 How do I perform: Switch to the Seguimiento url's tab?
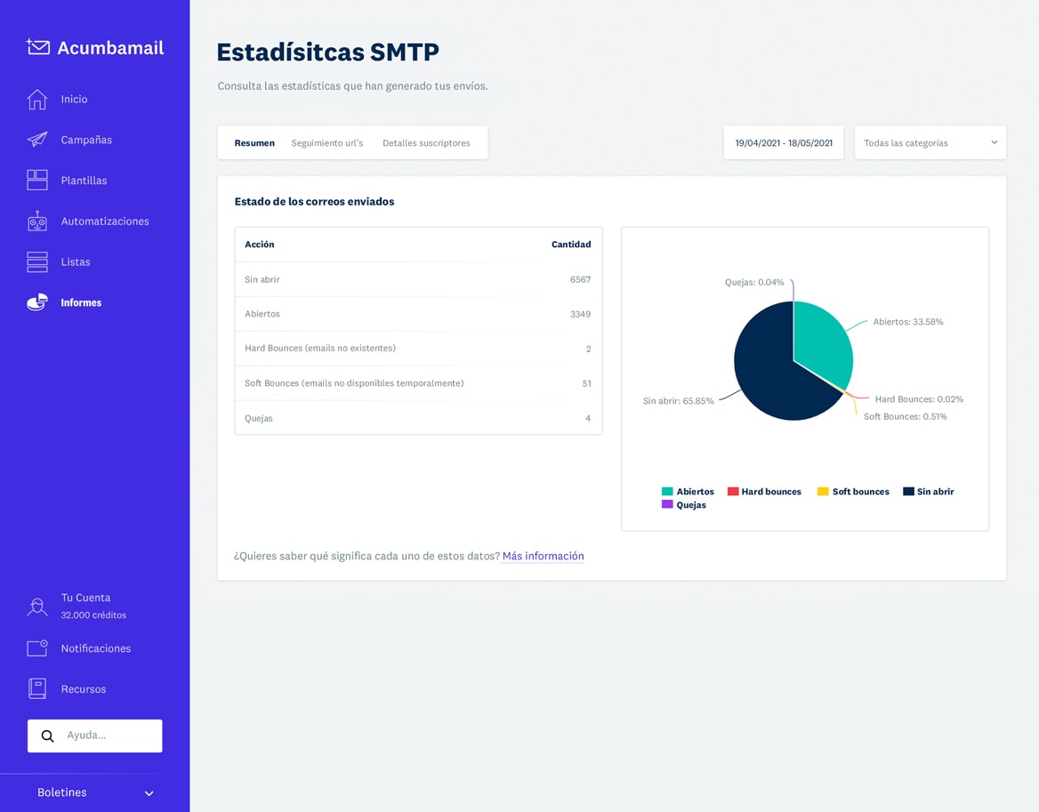pyautogui.click(x=327, y=142)
